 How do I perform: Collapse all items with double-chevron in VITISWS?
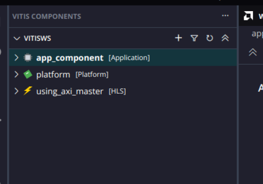[x=225, y=38]
